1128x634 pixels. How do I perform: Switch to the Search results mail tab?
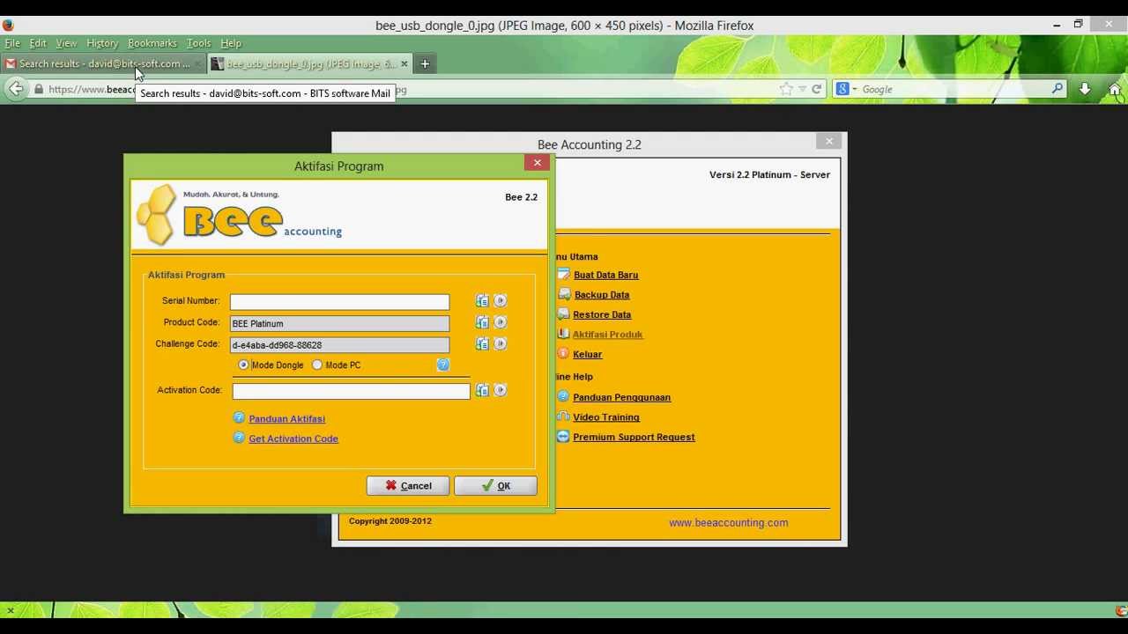pyautogui.click(x=103, y=63)
